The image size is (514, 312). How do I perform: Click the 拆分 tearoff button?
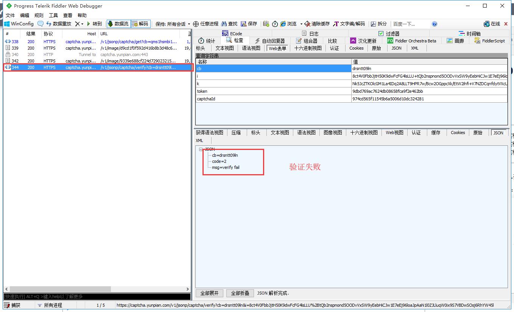[379, 24]
